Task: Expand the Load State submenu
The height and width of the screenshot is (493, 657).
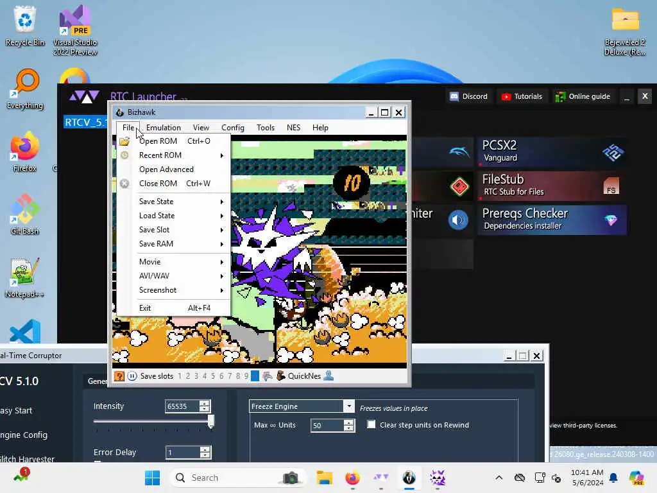Action: coord(173,216)
